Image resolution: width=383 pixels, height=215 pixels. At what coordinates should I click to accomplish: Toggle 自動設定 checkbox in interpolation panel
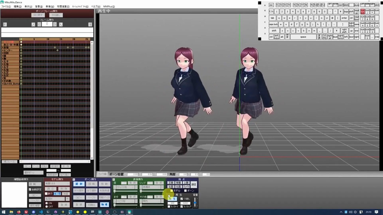(30, 190)
